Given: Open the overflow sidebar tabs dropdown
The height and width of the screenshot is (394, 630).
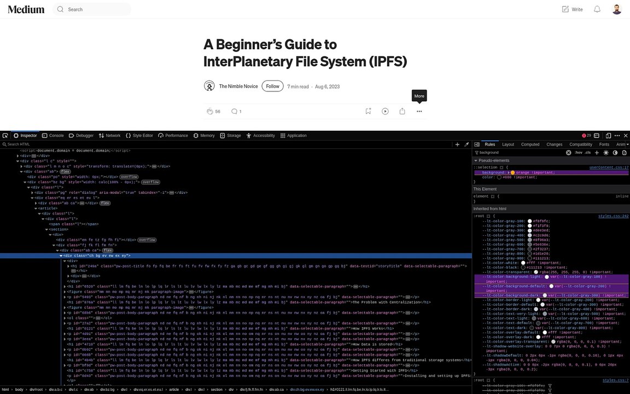Looking at the screenshot, I should (627, 144).
